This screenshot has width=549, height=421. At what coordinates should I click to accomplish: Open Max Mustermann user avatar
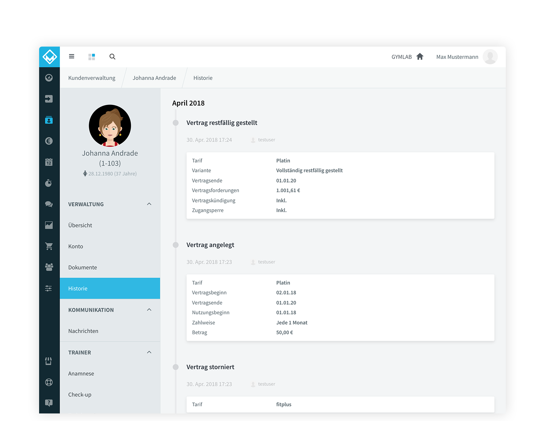coord(490,57)
